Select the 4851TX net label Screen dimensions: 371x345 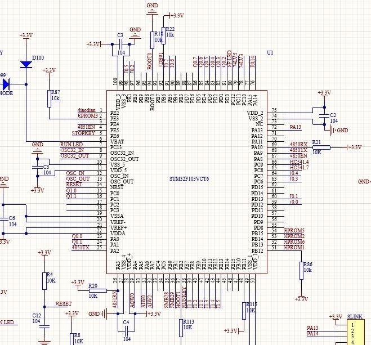tap(81, 247)
